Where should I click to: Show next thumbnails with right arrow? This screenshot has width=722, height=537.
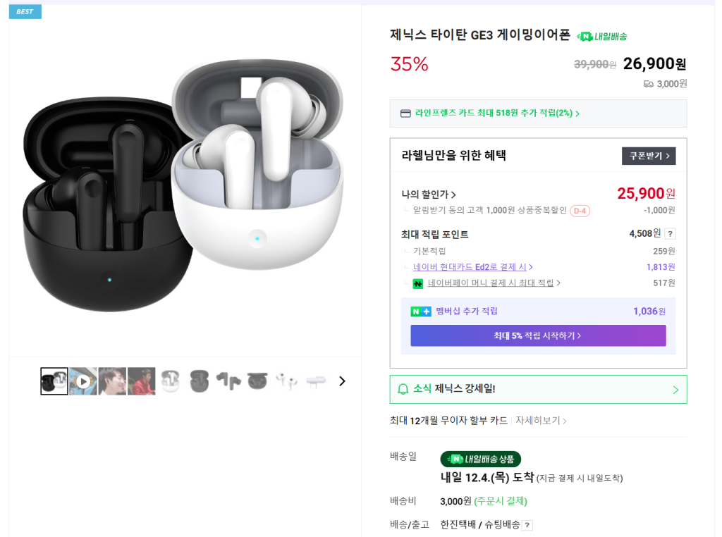coord(343,381)
